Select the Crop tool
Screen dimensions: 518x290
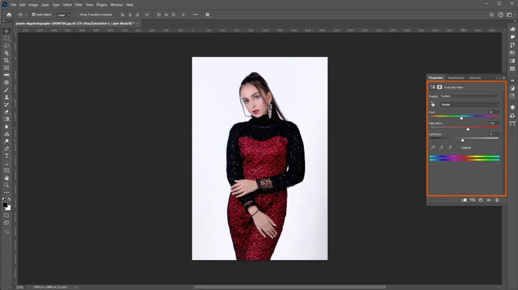7,61
